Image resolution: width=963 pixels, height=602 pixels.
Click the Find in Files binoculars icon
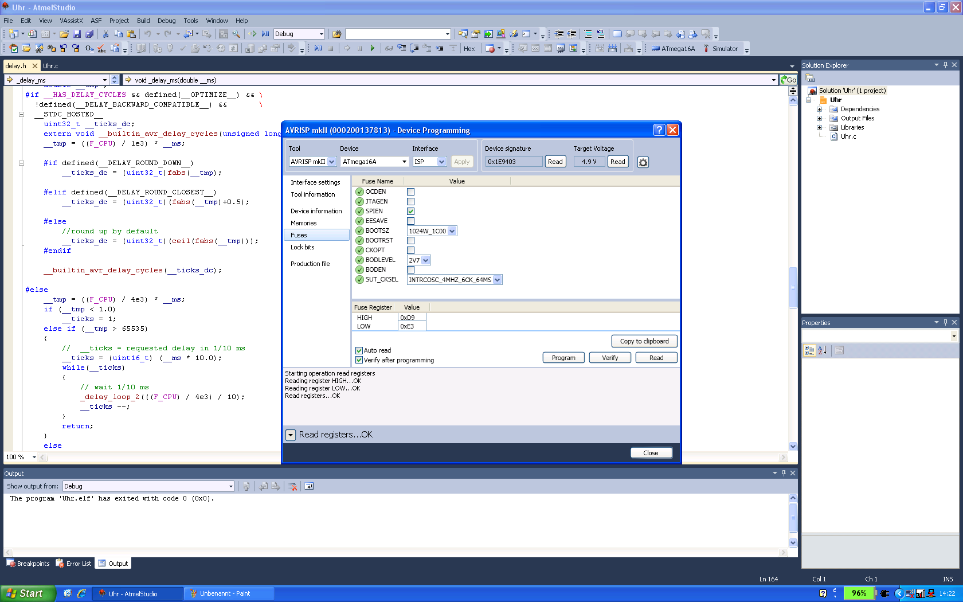(337, 34)
